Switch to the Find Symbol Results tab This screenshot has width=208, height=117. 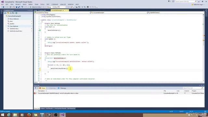(x=60, y=109)
